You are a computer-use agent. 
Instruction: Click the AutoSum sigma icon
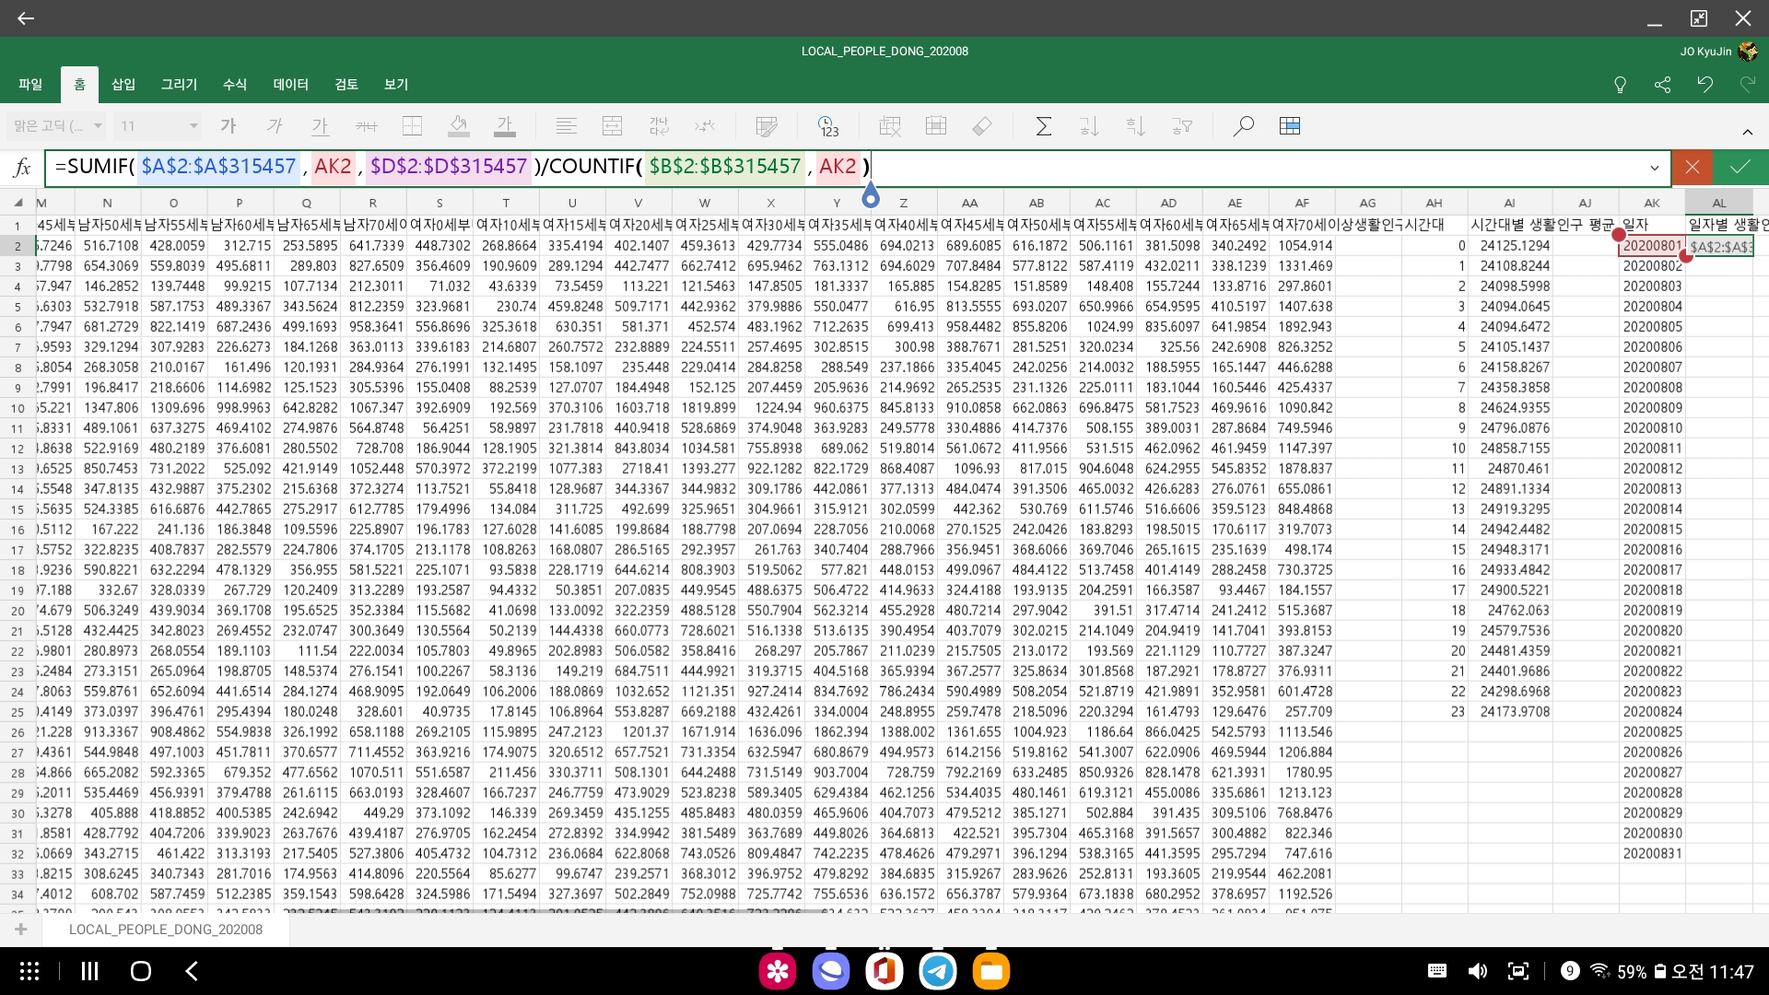(x=1043, y=126)
